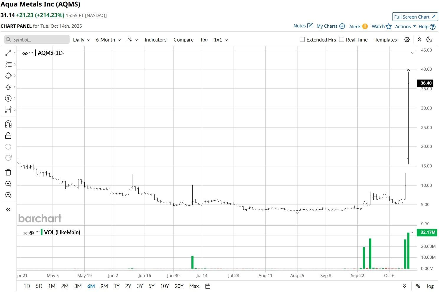Open the Templates menu

[386, 40]
